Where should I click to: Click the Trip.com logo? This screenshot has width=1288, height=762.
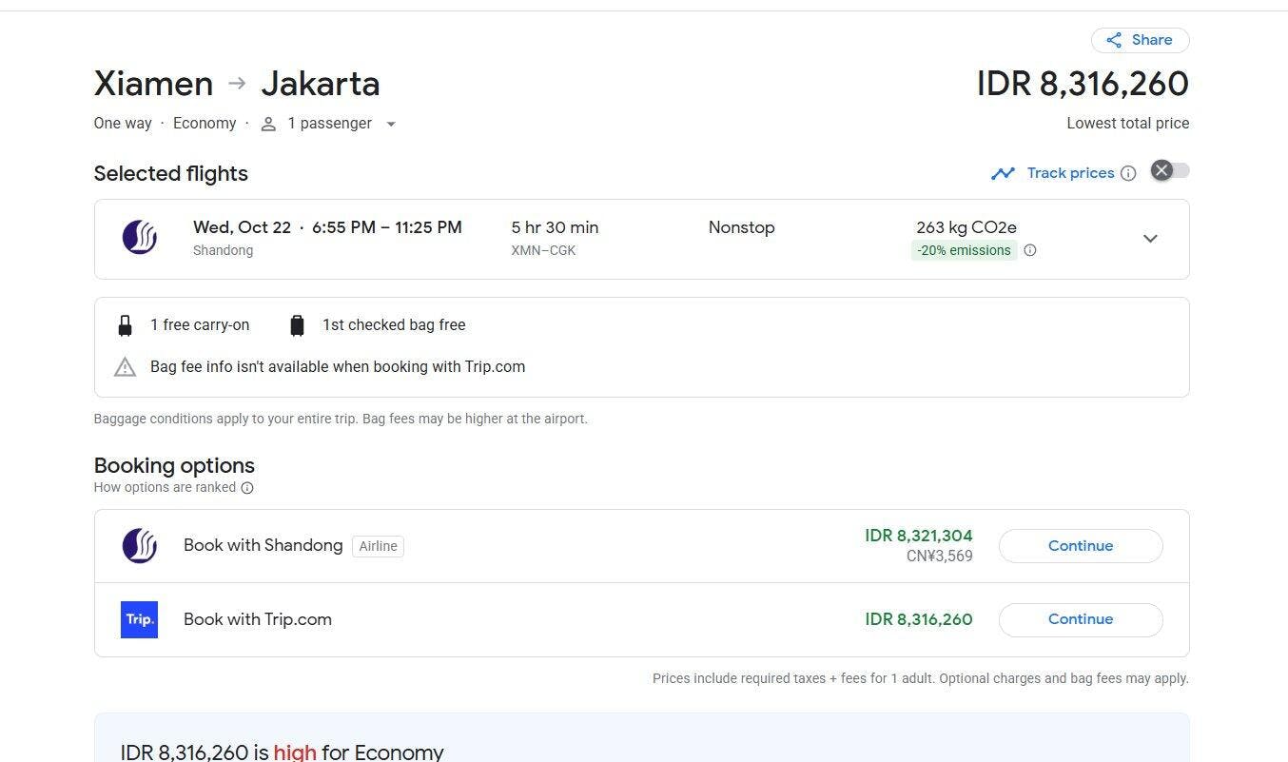(x=140, y=619)
